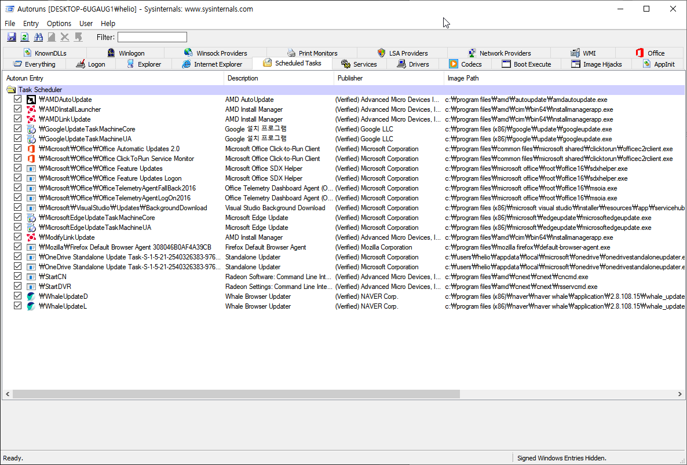
Task: Click the Mozilla Firefox Default Browser Agent icon
Action: 31,247
